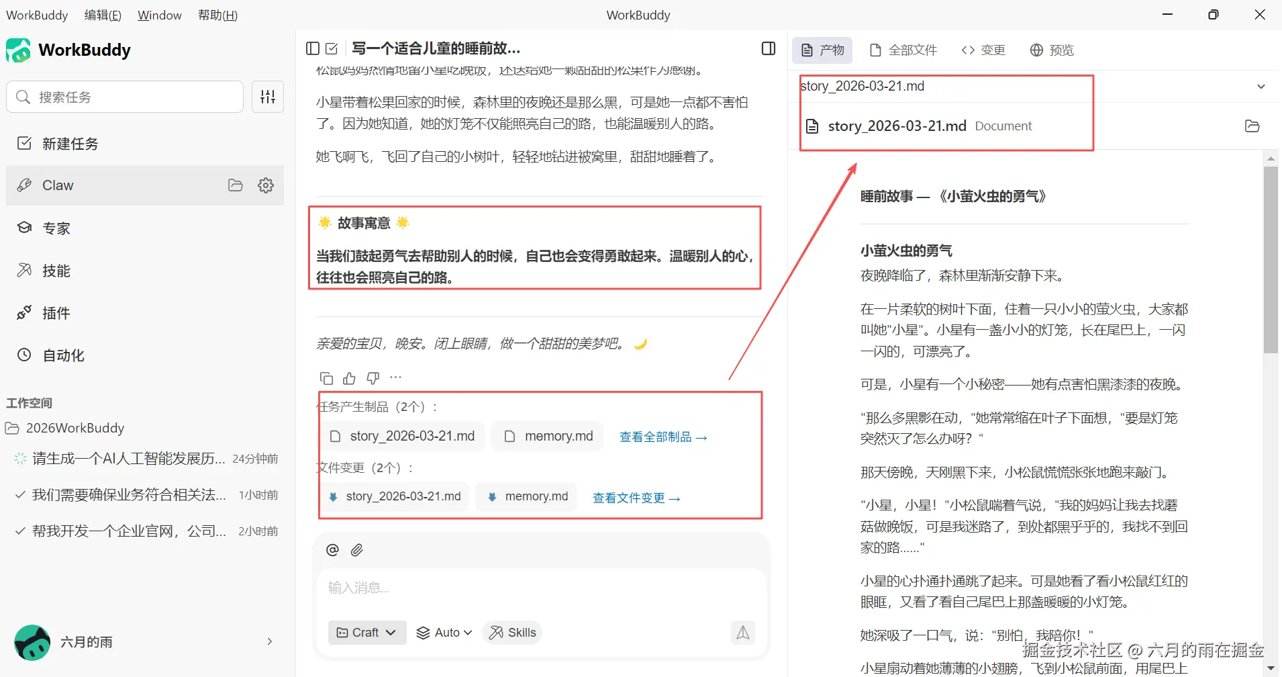This screenshot has height=677, width=1282.
Task: Open the WorkBuddy menu bar item
Action: [x=37, y=15]
